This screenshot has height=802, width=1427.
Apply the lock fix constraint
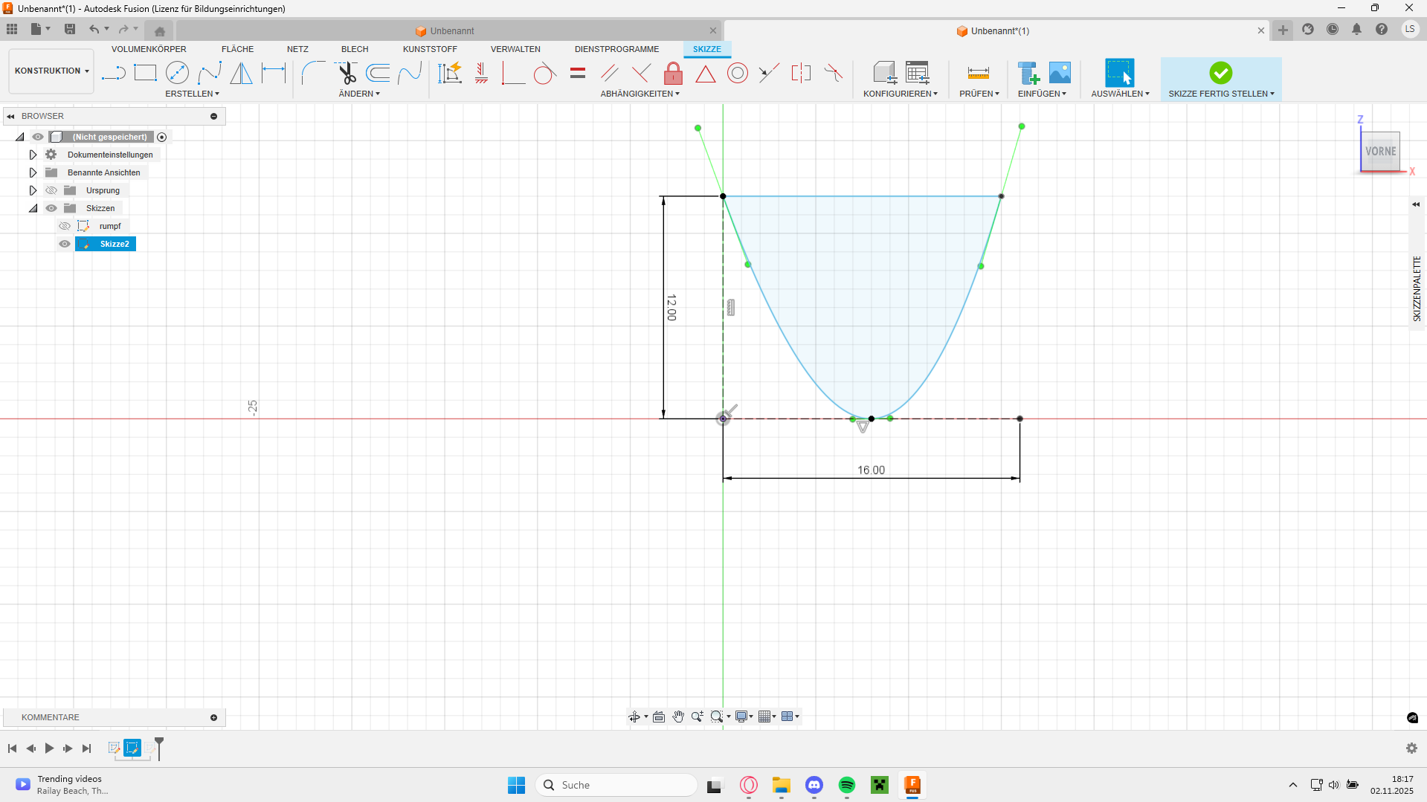pos(672,72)
